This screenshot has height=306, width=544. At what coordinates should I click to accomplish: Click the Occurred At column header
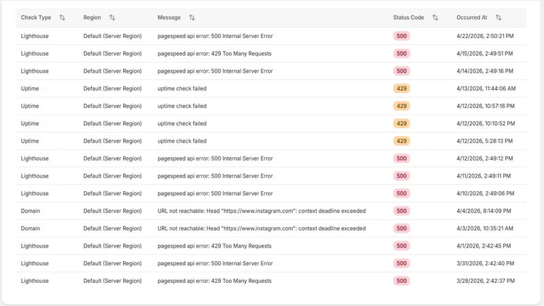471,18
